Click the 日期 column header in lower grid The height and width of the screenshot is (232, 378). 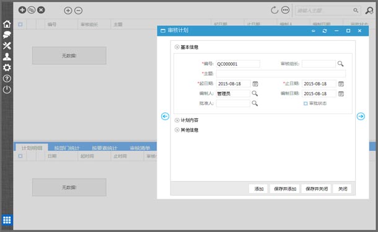pos(61,156)
